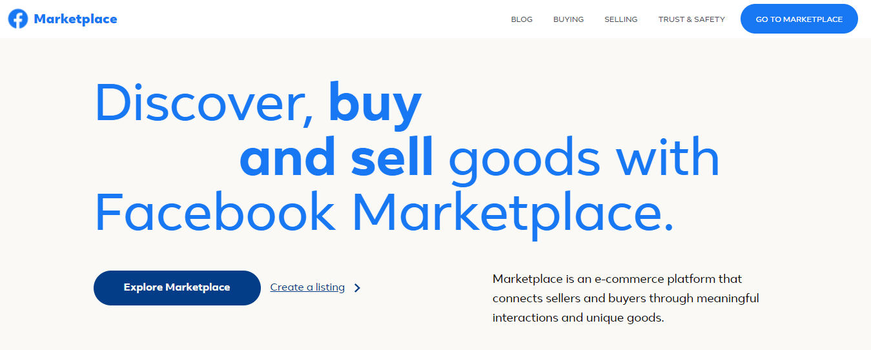
Task: Go to the Buying section
Action: [568, 19]
